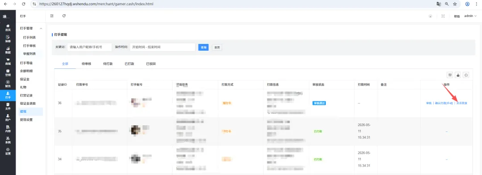Open the 文件 files sidebar icon
Viewport: 482px width, 175px height.
point(8,106)
